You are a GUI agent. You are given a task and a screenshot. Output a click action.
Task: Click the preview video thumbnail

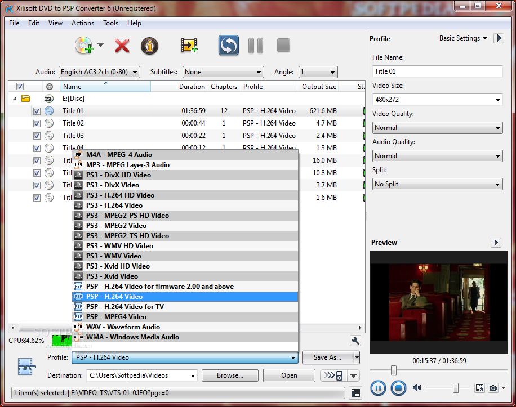click(x=439, y=302)
